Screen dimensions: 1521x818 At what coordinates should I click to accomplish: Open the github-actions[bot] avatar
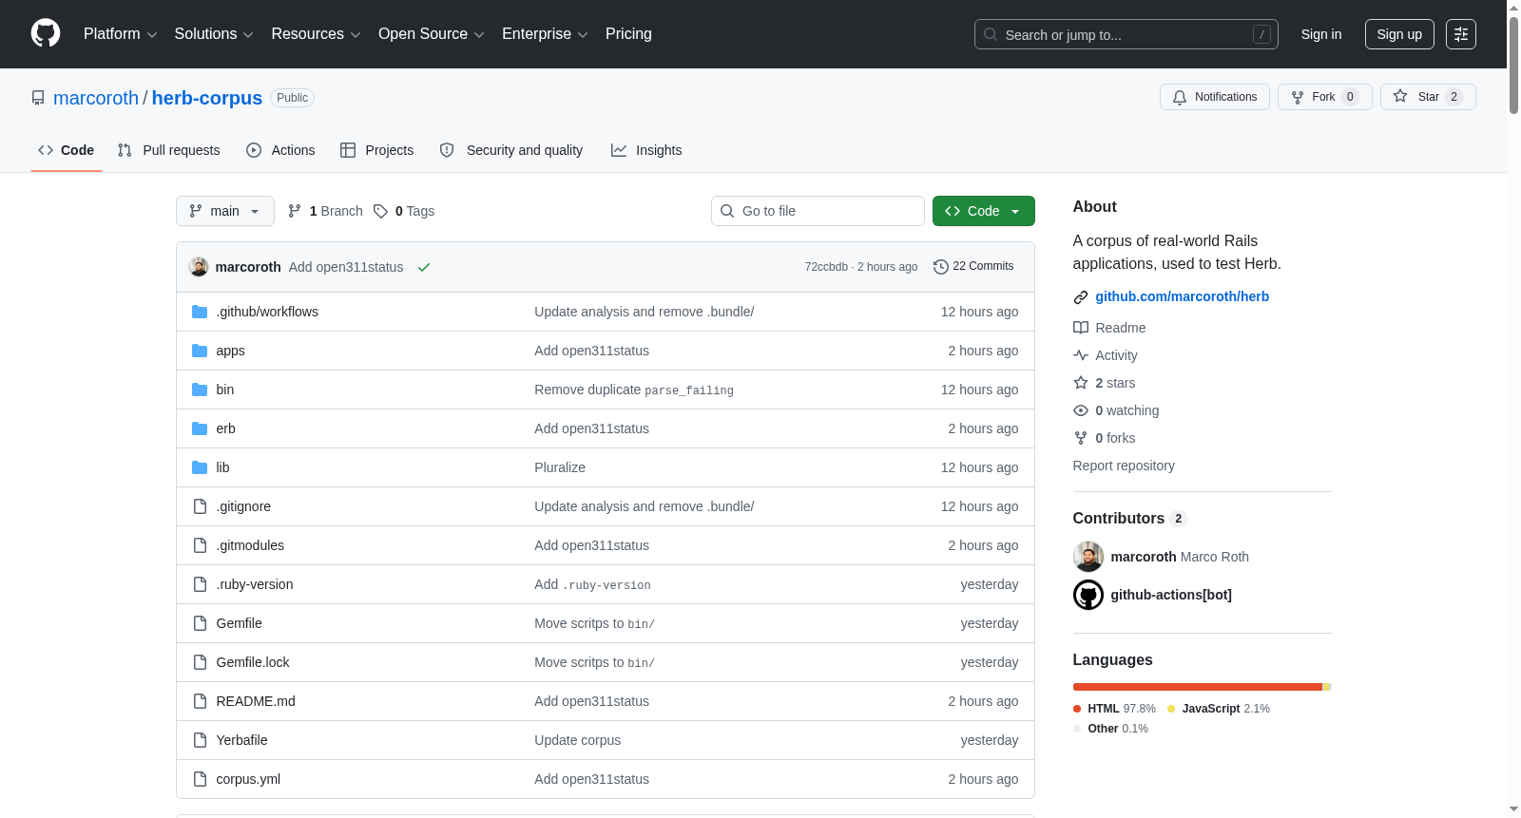click(x=1088, y=595)
